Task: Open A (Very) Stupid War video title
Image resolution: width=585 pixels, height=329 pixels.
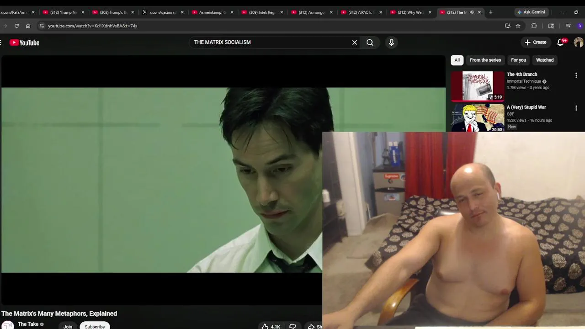Action: point(526,107)
